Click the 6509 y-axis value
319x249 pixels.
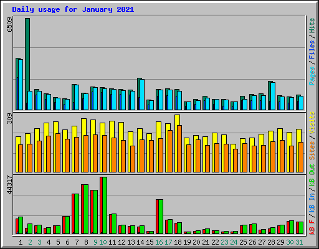[x=9, y=25]
